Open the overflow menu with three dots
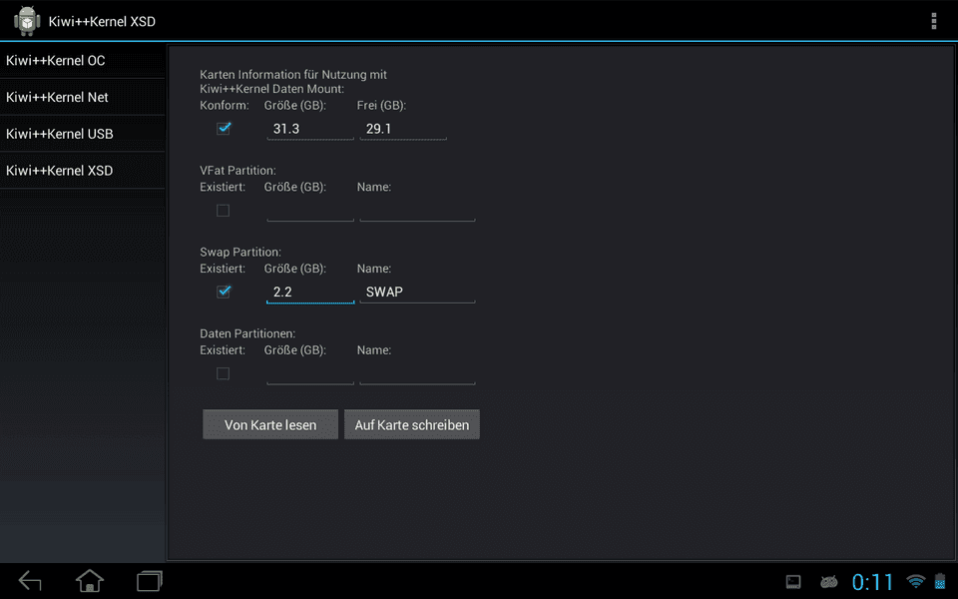The width and height of the screenshot is (958, 599). 934,21
